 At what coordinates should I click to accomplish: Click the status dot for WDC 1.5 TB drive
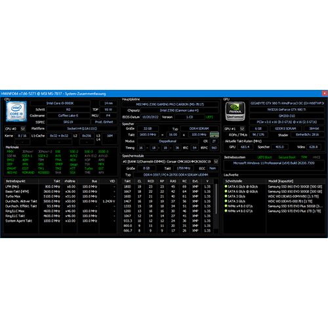point(226,196)
